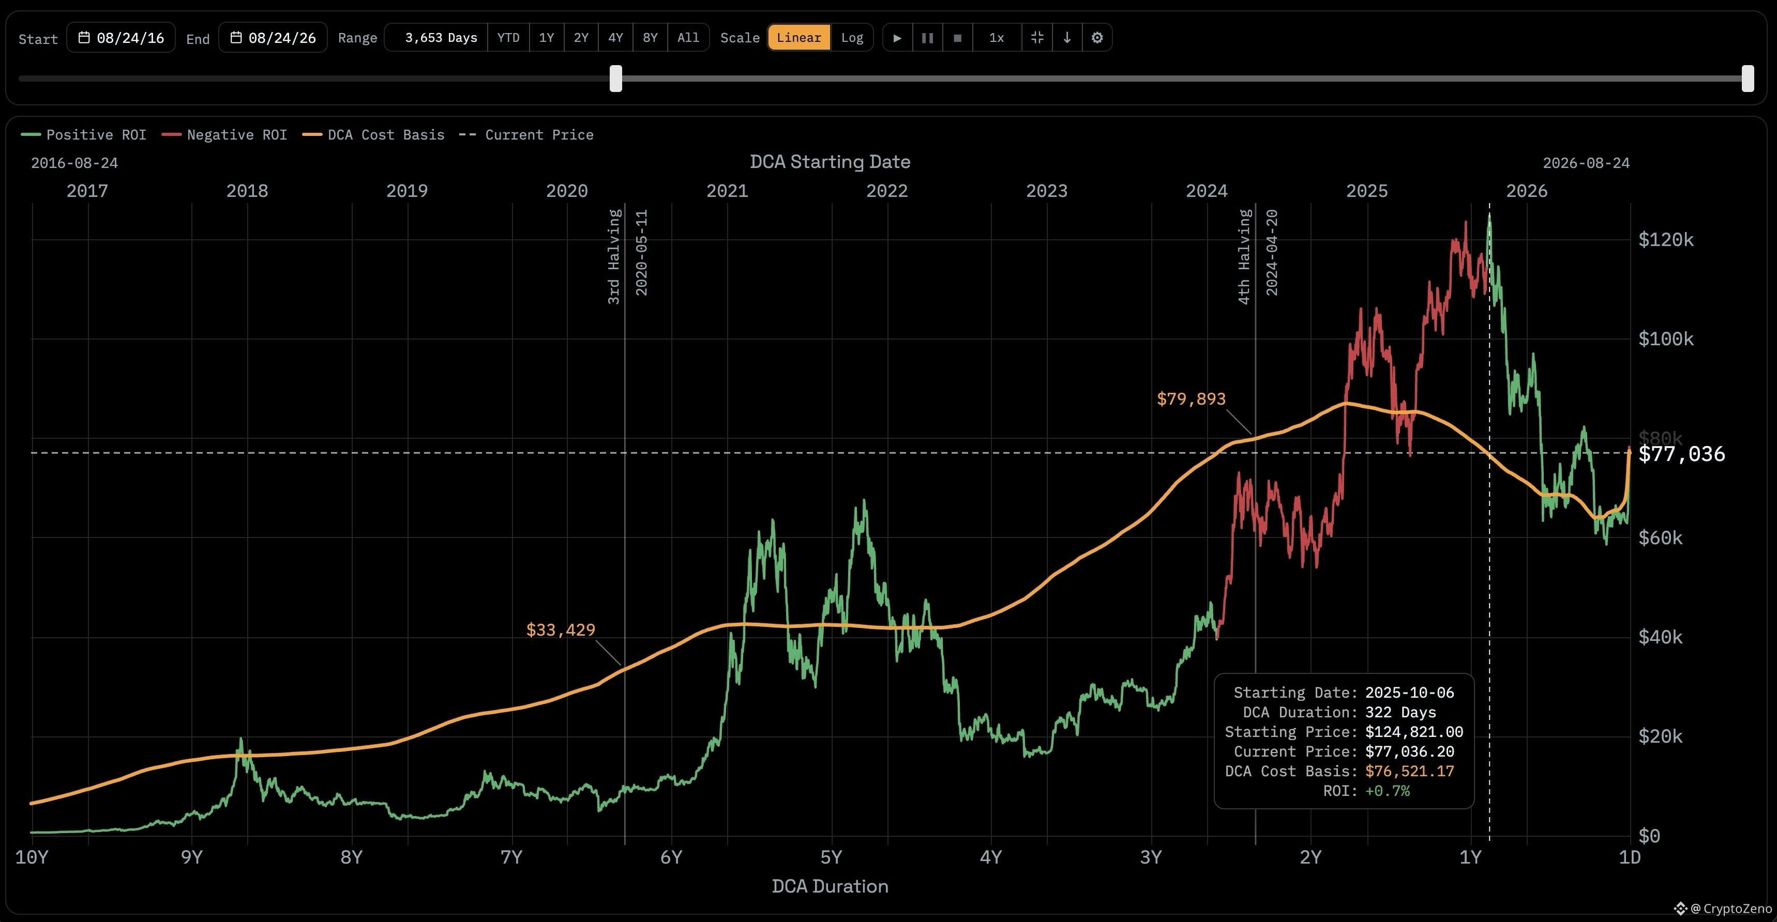Click the tooltip DCA Cost Basis value $76,521.17
Image resolution: width=1777 pixels, height=922 pixels.
click(x=1409, y=771)
